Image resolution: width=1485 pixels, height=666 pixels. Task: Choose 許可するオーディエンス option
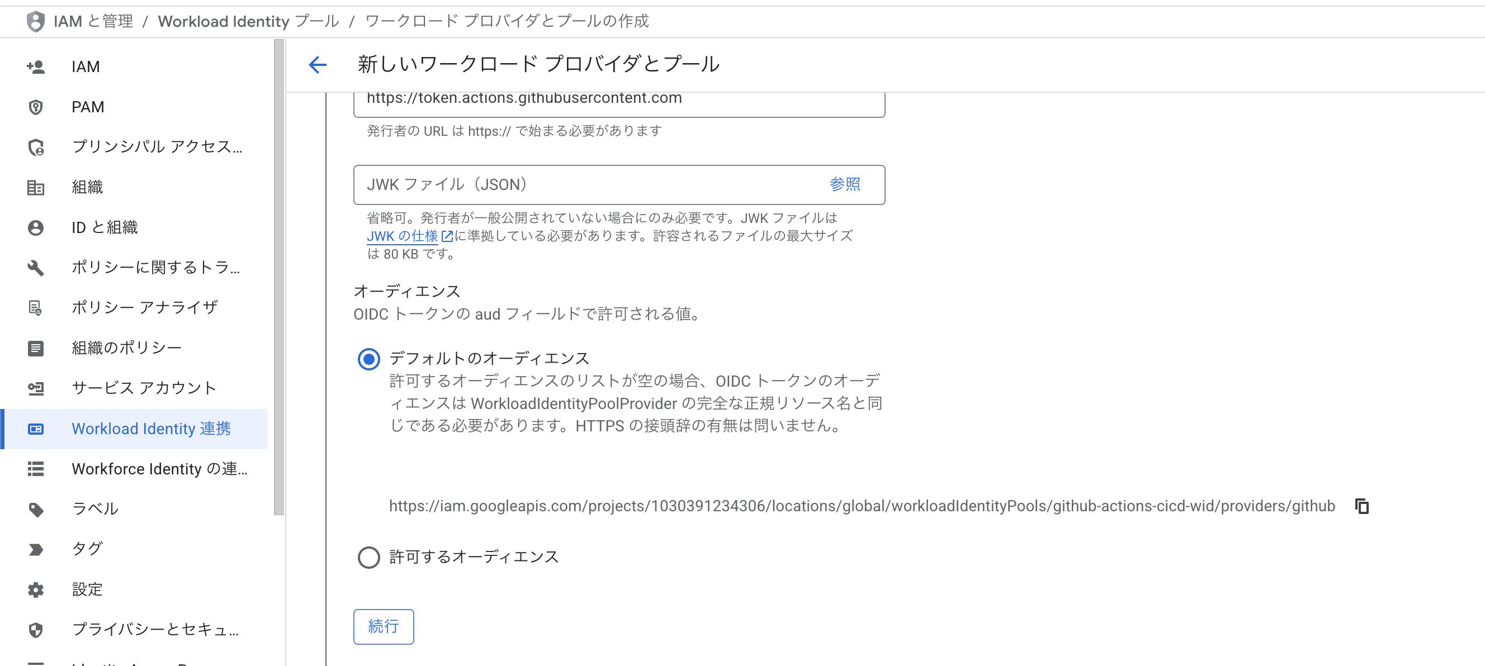[369, 556]
